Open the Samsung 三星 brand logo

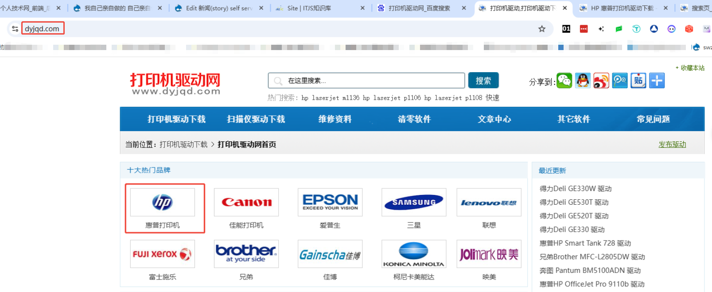point(414,202)
